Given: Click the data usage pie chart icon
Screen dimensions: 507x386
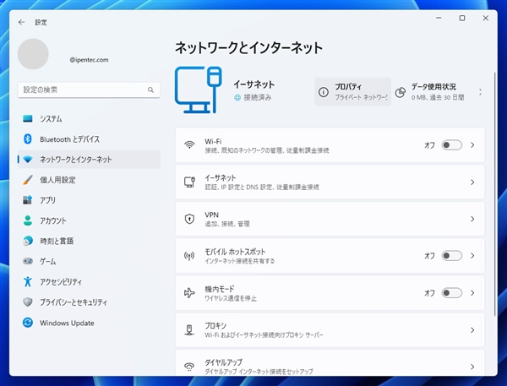Looking at the screenshot, I should 401,92.
